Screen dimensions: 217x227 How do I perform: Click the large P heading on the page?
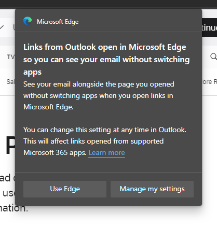(x=10, y=146)
